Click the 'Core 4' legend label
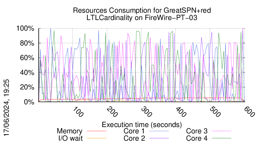The width and height of the screenshot is (258, 144). click(197, 138)
